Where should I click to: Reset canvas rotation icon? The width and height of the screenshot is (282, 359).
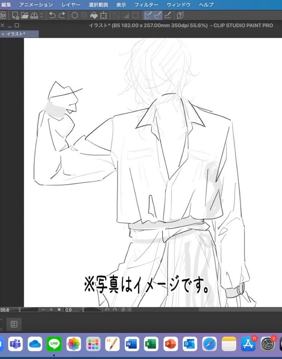[x=123, y=309]
